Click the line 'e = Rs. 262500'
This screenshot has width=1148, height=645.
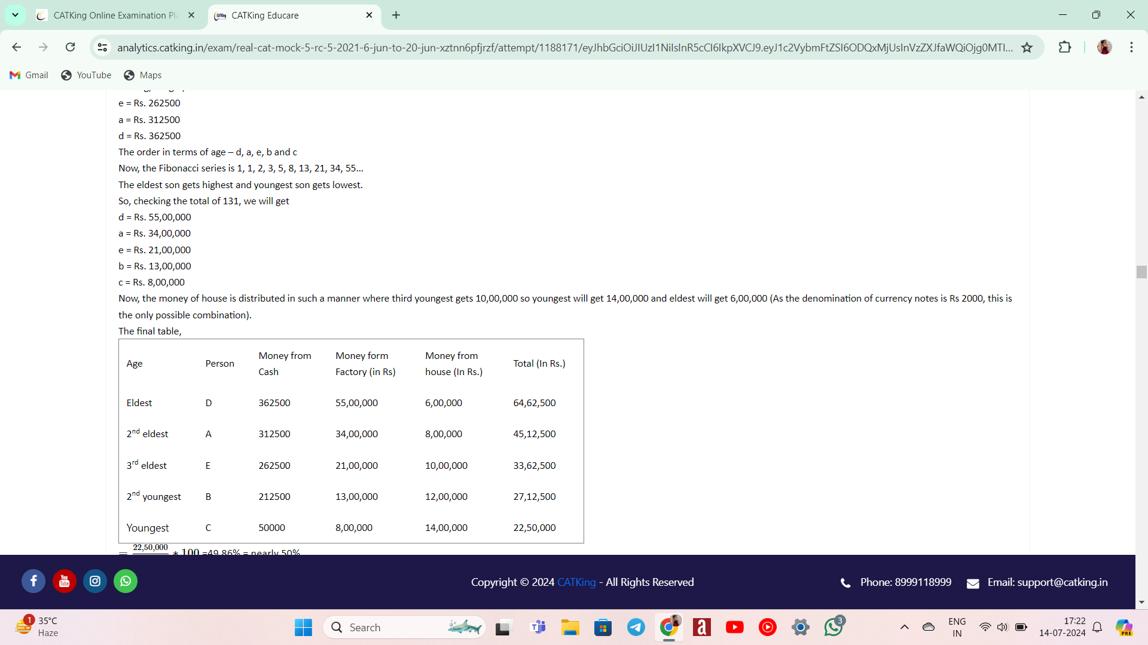click(149, 103)
